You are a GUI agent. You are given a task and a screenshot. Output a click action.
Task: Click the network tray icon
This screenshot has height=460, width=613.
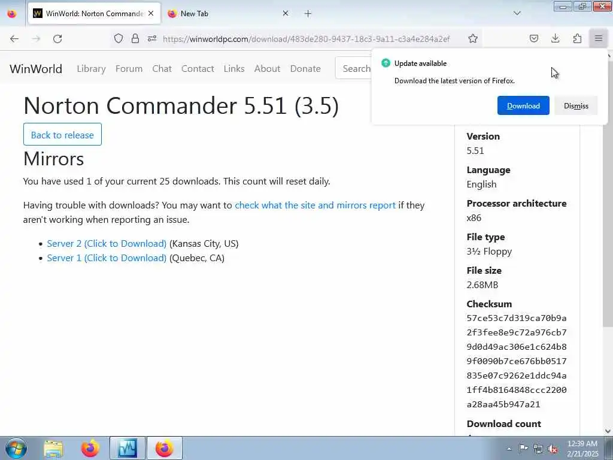[538, 449]
